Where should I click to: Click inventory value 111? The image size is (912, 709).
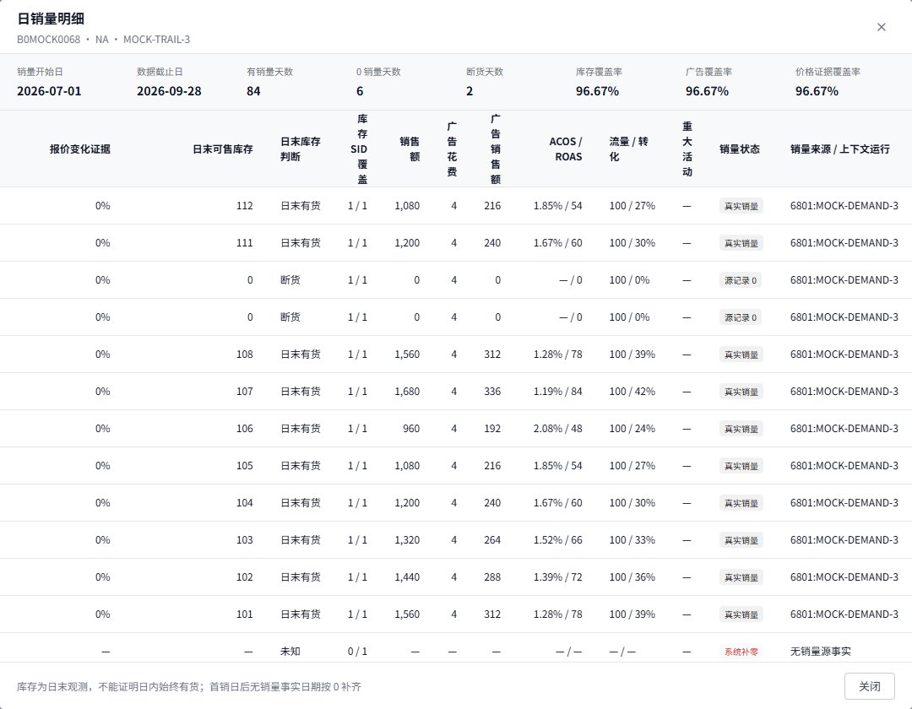244,243
